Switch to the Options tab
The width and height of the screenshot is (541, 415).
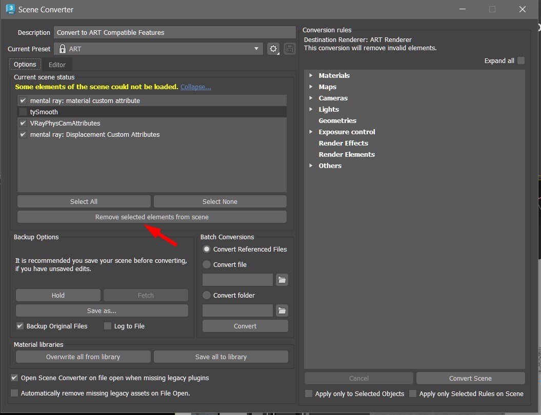(25, 65)
